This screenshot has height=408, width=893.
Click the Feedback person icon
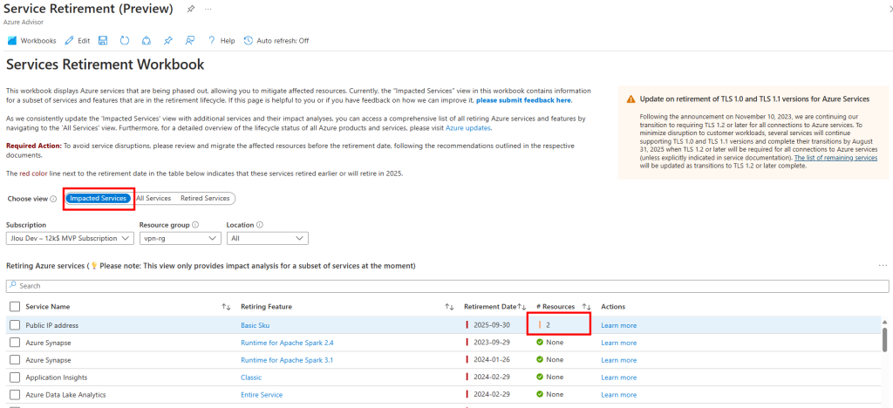pos(190,41)
